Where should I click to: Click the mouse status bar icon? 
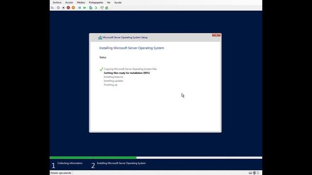[254, 173]
